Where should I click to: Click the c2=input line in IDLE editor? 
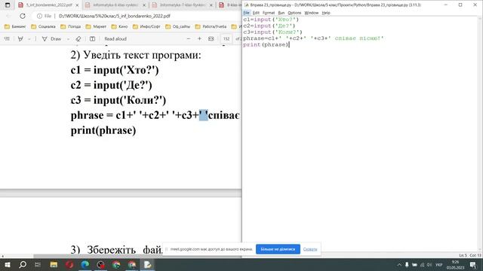269,26
